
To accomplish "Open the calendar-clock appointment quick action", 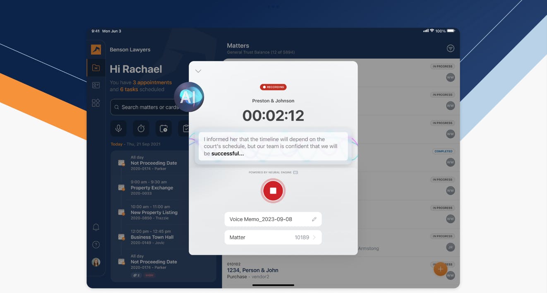I will click(x=163, y=128).
